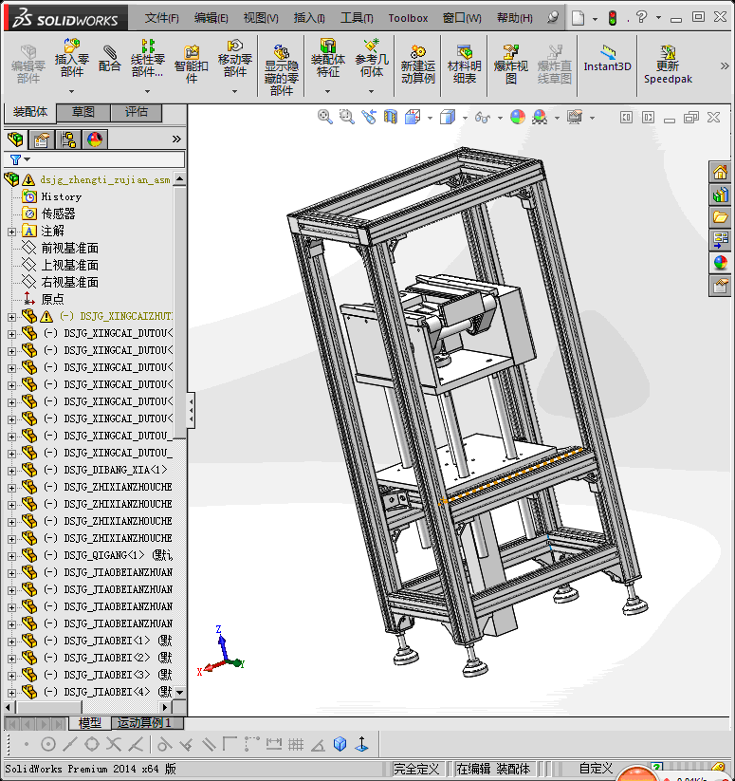
Task: Open File Explorer folder icon in task pane
Action: [720, 217]
